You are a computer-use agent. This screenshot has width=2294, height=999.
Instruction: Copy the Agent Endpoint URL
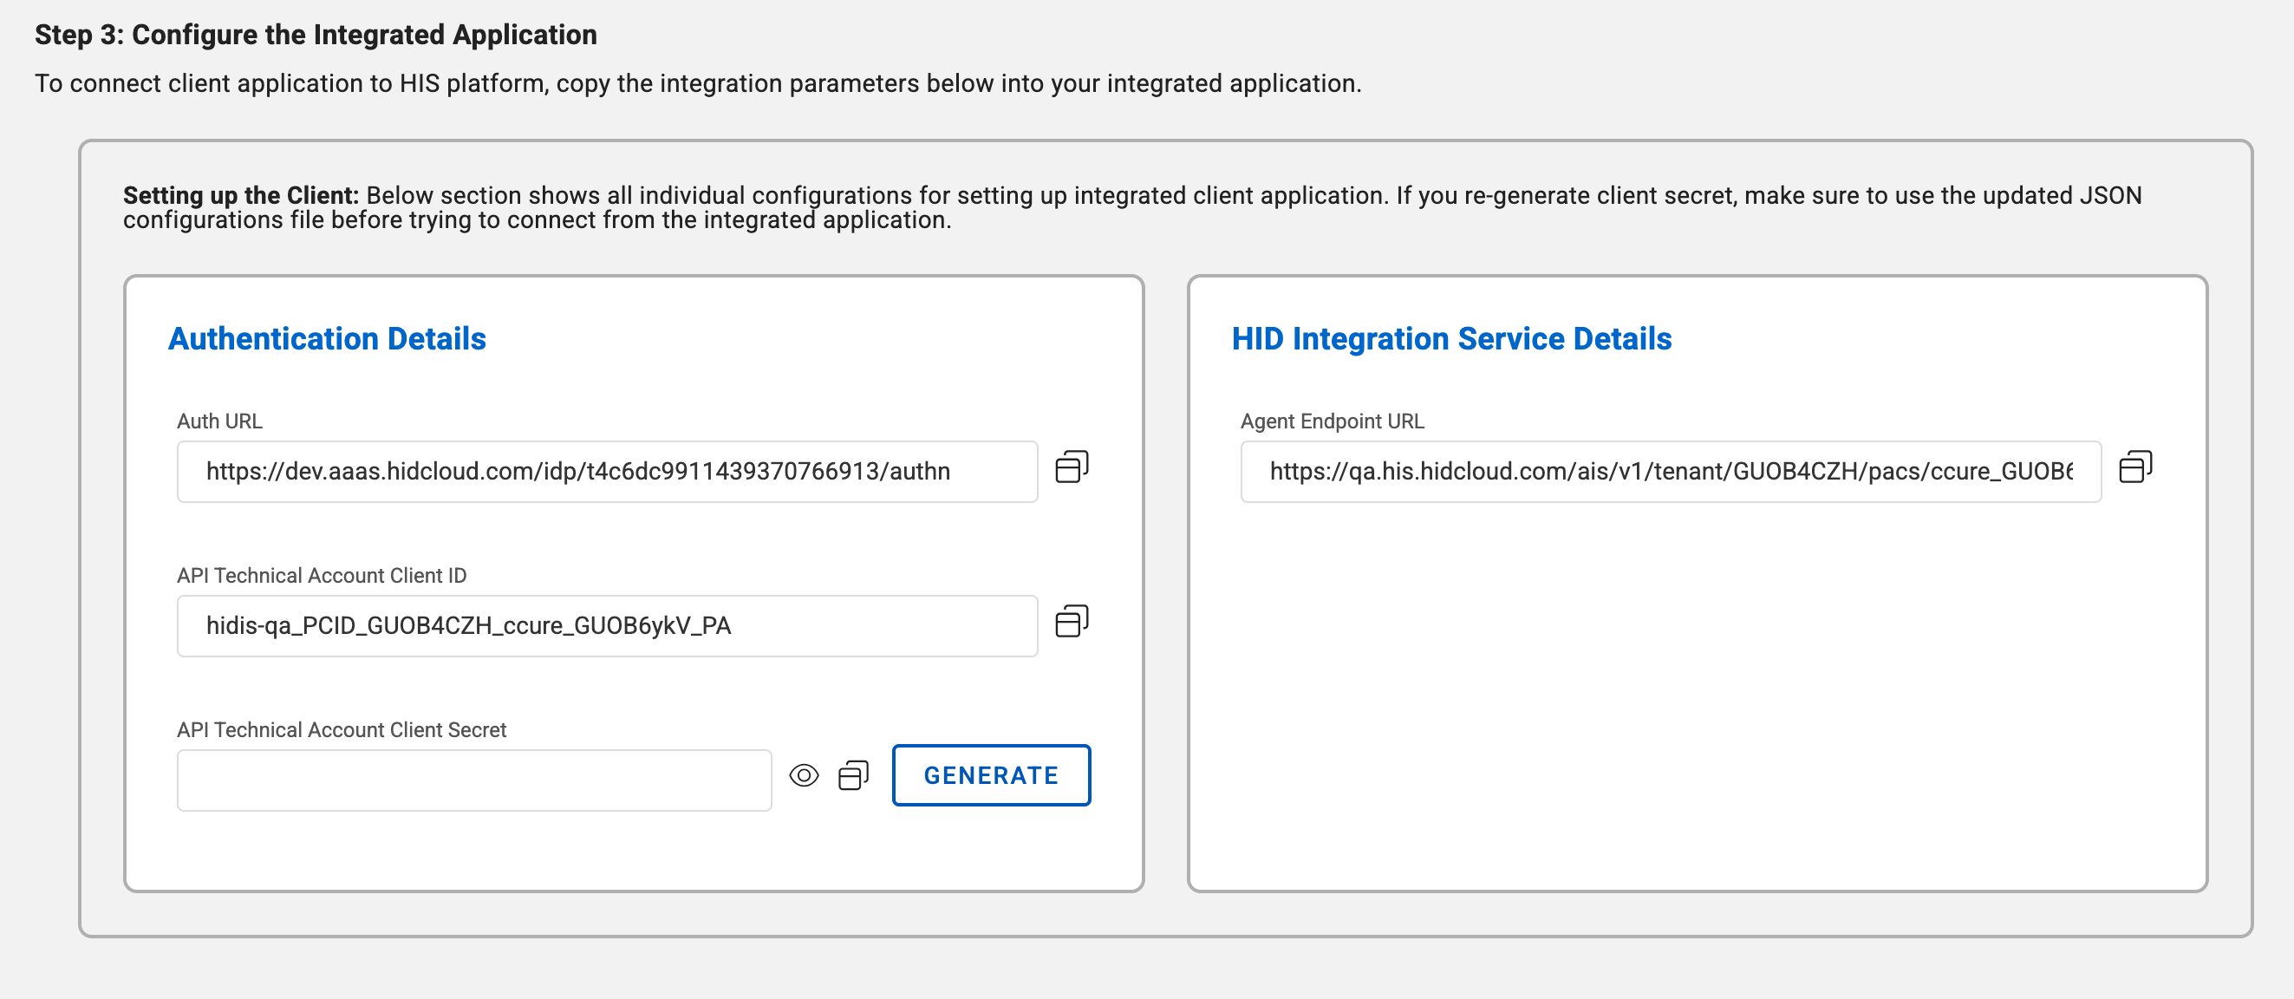[x=2134, y=467]
